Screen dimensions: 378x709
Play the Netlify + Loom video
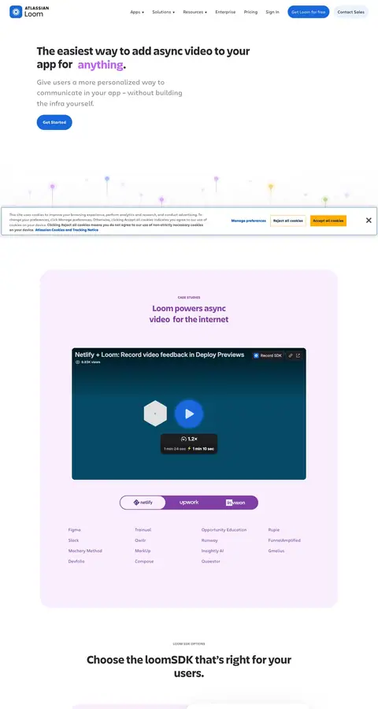[x=189, y=414]
